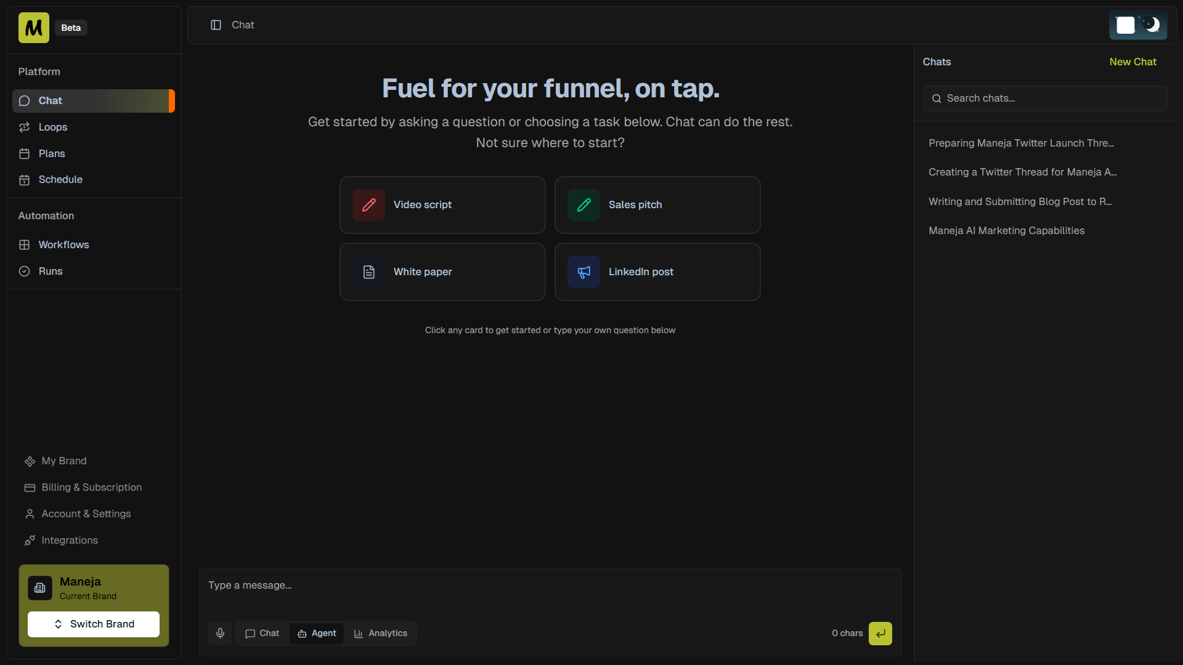This screenshot has width=1183, height=665.
Task: Open Schedule from the sidebar
Action: point(60,179)
